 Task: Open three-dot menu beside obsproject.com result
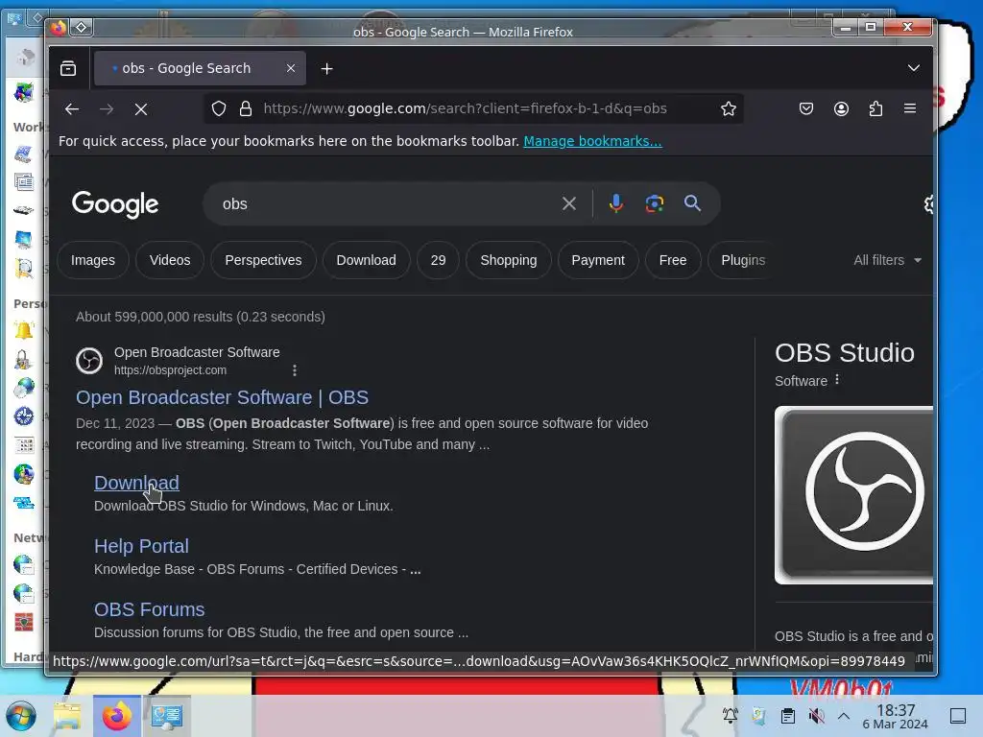(294, 370)
